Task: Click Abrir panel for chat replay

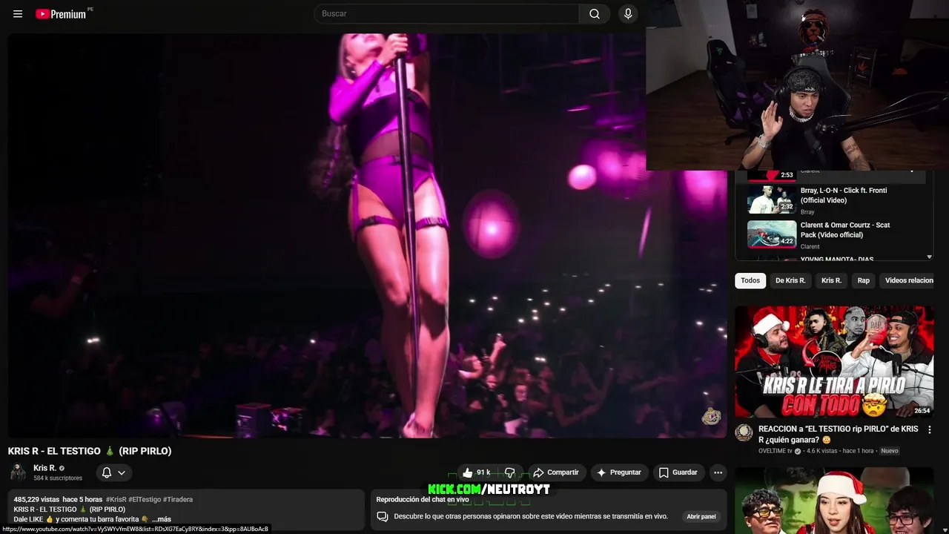Action: [x=701, y=517]
